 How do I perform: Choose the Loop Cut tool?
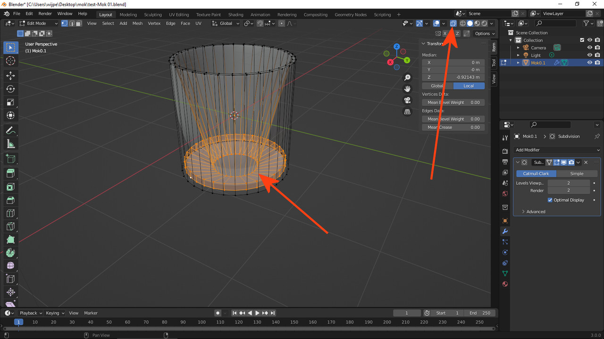pos(11,213)
